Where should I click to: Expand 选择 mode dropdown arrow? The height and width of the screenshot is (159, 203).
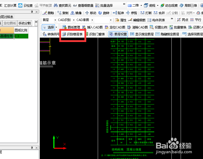coord(56,27)
